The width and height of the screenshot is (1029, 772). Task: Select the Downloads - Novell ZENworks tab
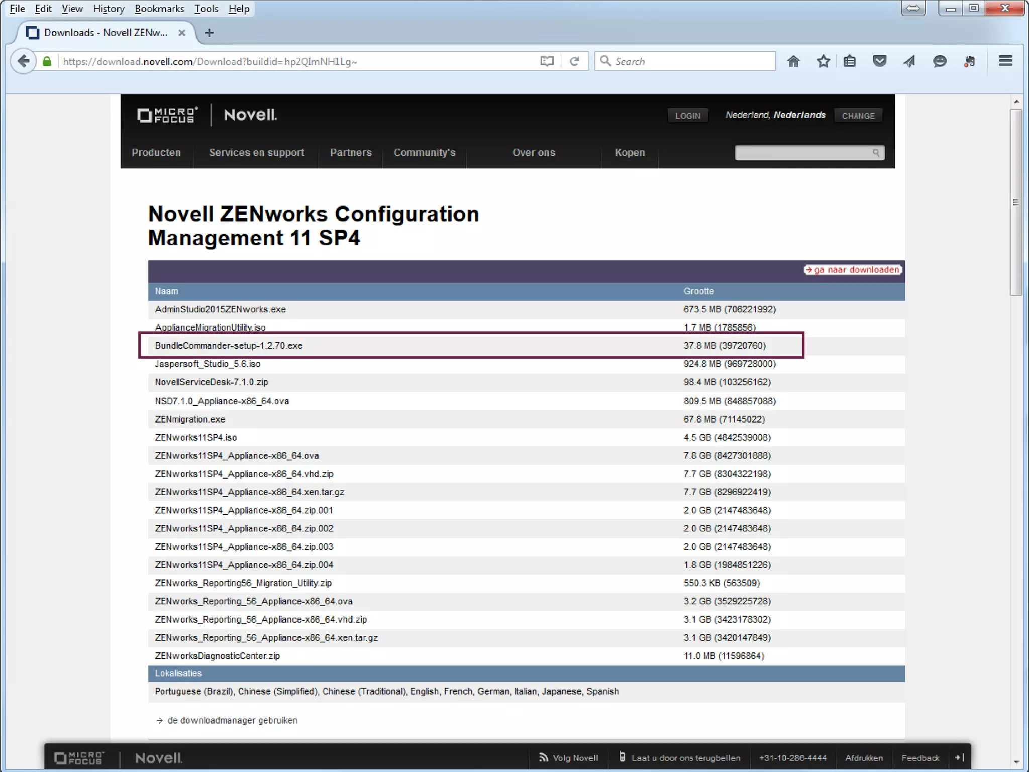tap(106, 33)
